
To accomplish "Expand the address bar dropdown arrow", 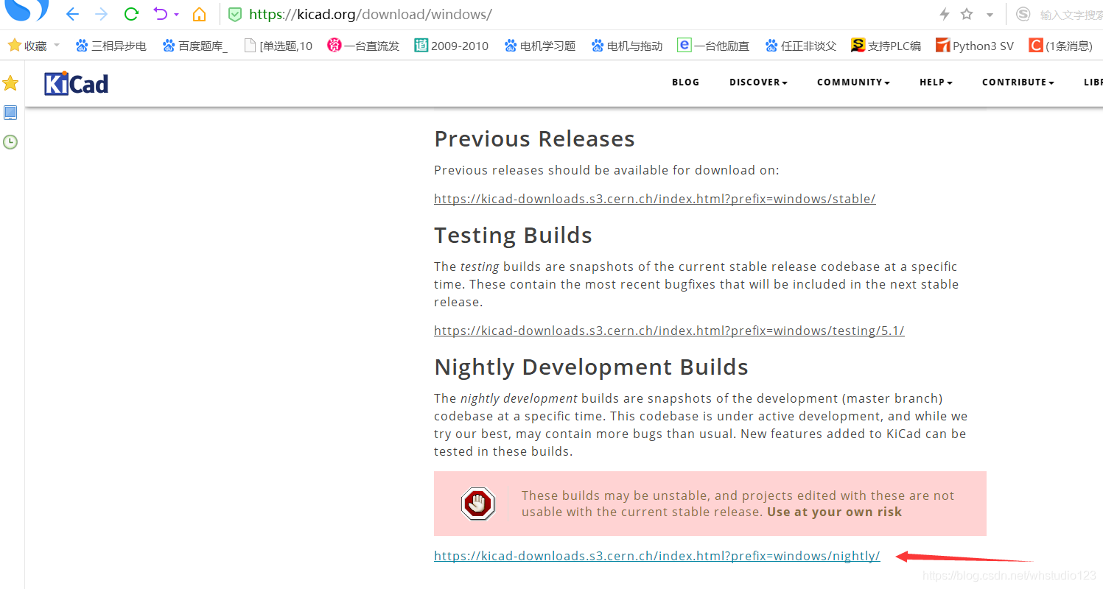I will click(990, 15).
